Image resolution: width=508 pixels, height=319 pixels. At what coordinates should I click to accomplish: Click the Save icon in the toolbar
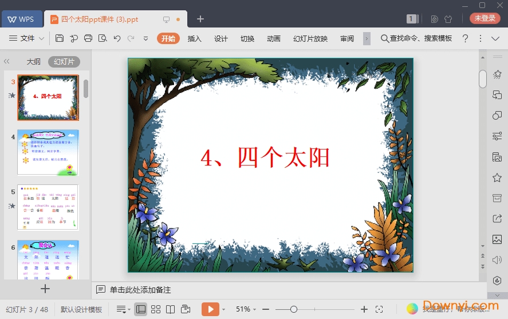pos(60,38)
